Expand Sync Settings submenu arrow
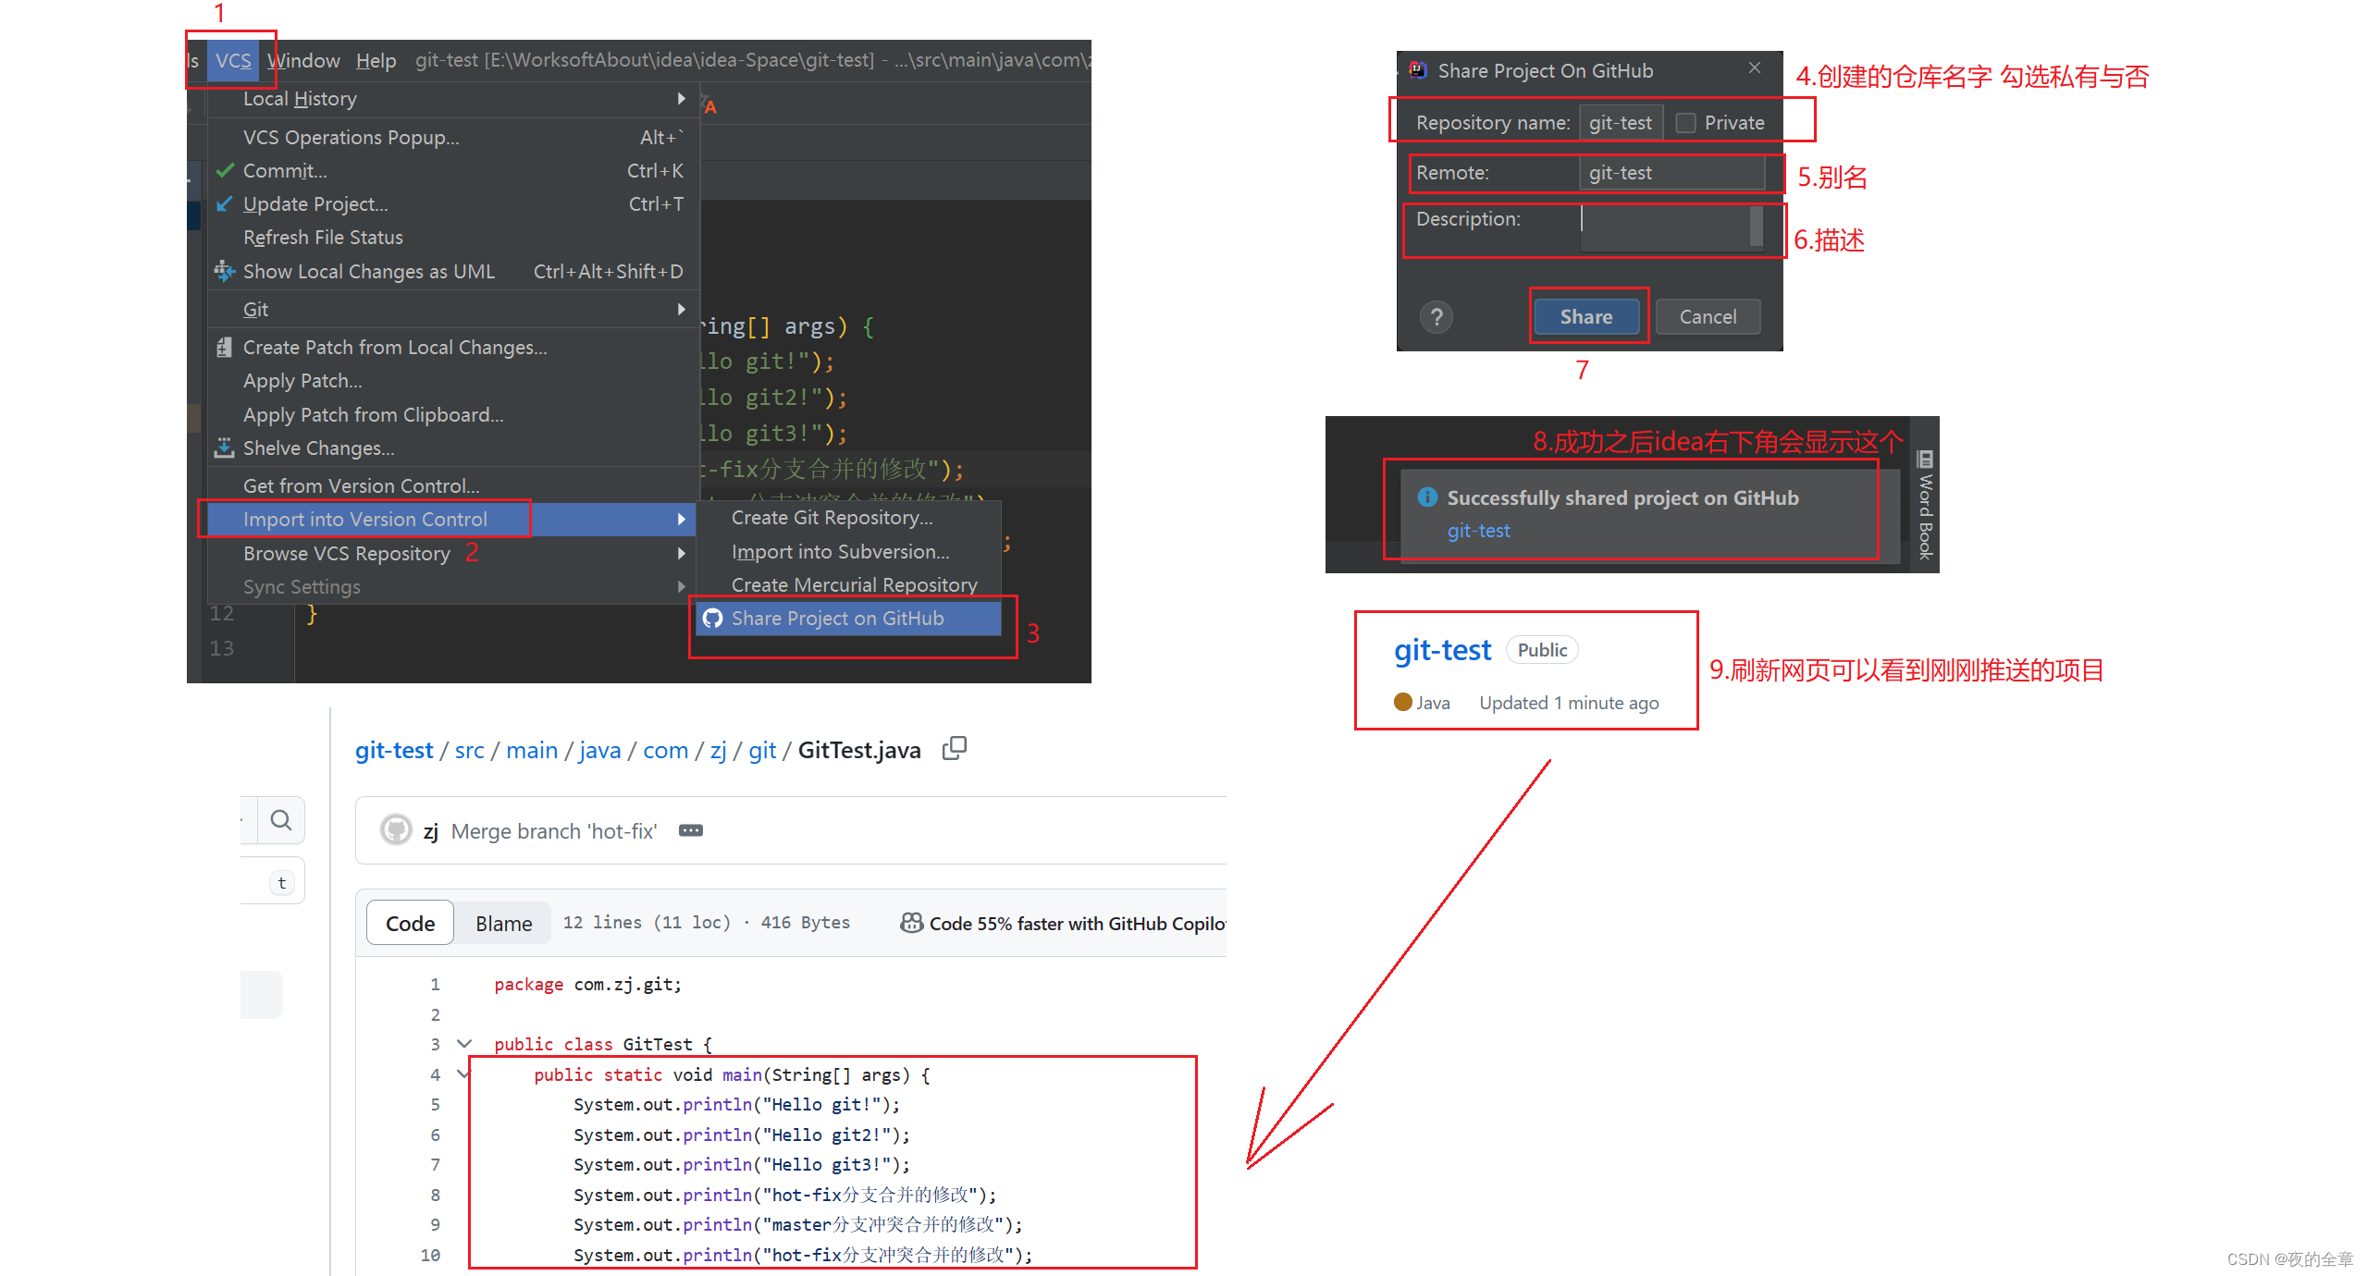Screen dimensions: 2368x1276 tap(682, 587)
